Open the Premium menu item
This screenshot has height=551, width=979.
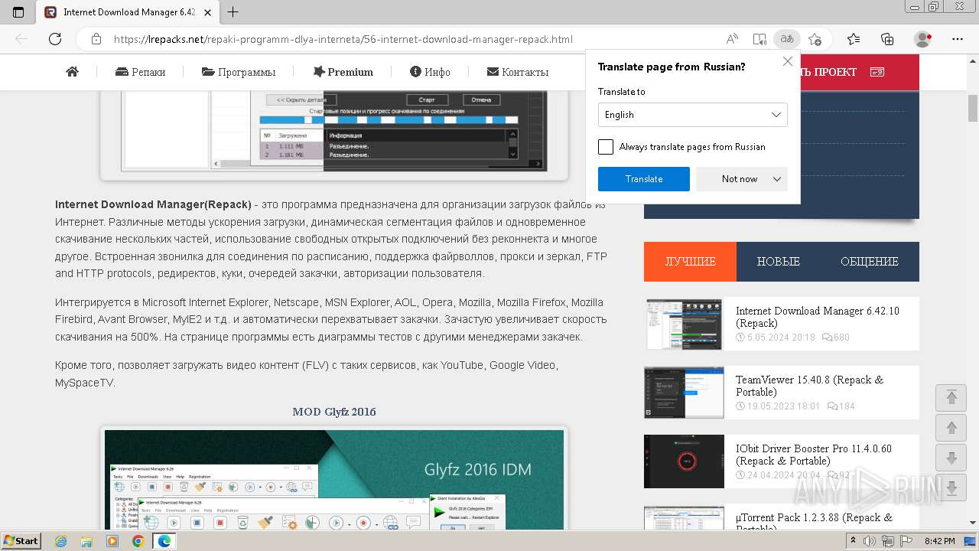[x=343, y=72]
